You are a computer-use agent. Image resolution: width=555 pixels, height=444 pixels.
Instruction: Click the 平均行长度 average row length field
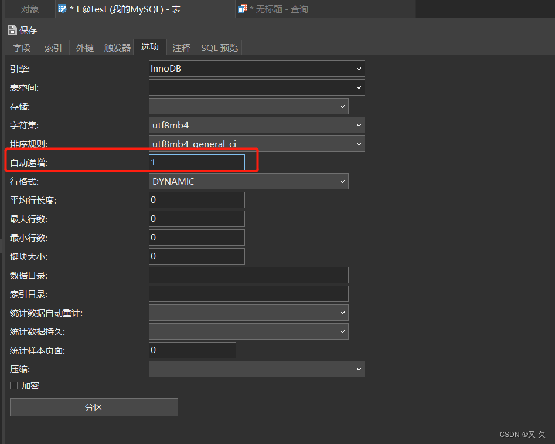(x=197, y=200)
